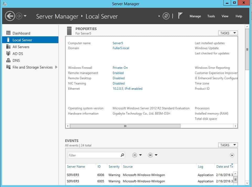
Task: Click events list scroll up arrow
Action: [x=235, y=174]
